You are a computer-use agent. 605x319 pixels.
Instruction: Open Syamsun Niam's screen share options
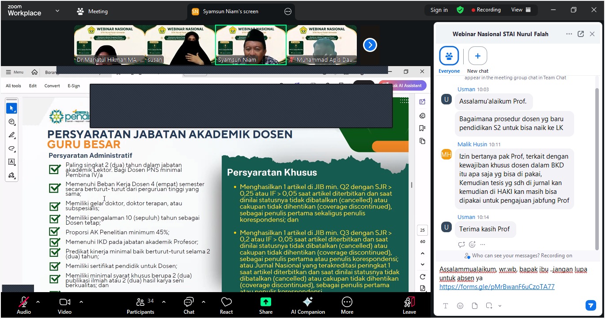[288, 11]
